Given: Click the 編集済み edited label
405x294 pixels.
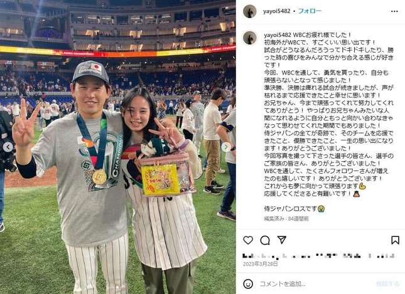Looking at the screenshot, I should tap(274, 219).
